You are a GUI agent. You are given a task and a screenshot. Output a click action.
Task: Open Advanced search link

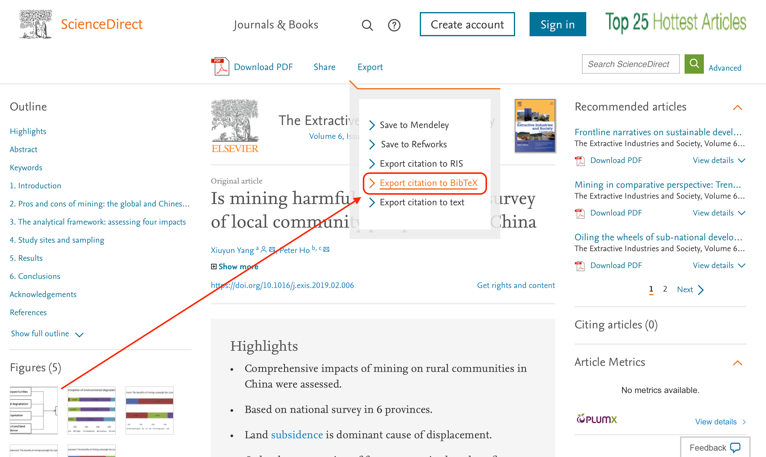coord(725,68)
